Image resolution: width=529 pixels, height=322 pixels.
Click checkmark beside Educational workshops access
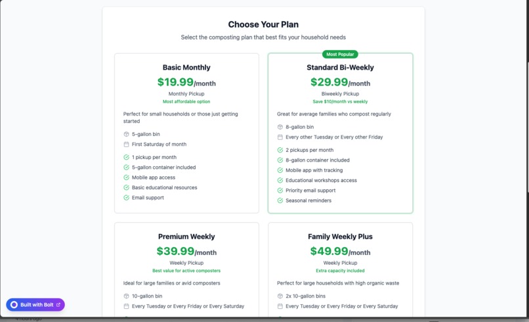click(280, 181)
